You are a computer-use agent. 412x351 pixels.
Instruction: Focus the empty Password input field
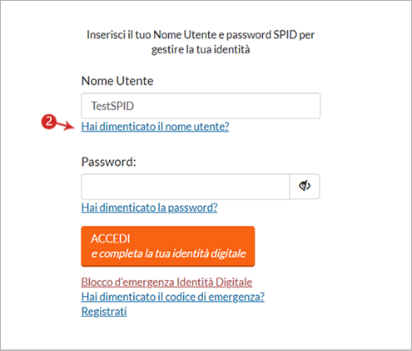click(186, 187)
